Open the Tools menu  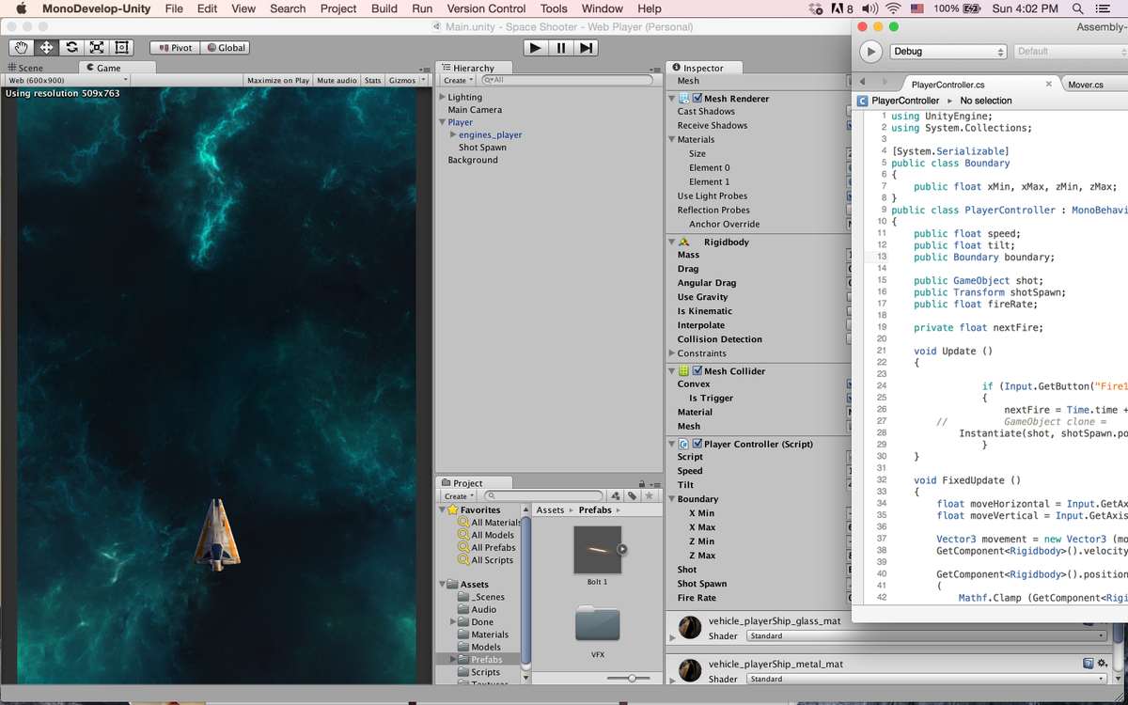(554, 8)
